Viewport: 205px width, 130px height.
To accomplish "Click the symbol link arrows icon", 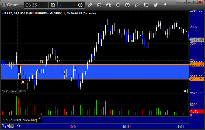I will click(137, 5).
